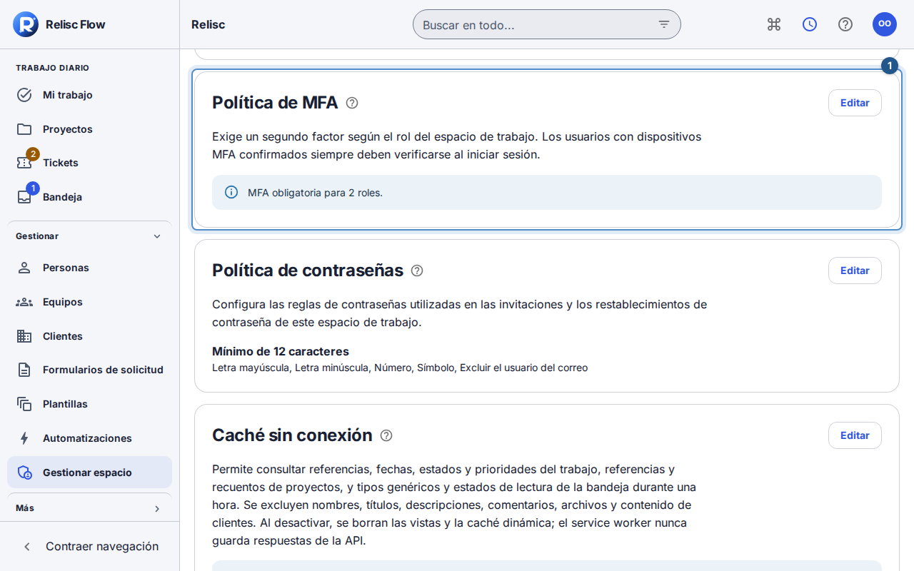
Task: Edit the Política de MFA
Action: [855, 103]
